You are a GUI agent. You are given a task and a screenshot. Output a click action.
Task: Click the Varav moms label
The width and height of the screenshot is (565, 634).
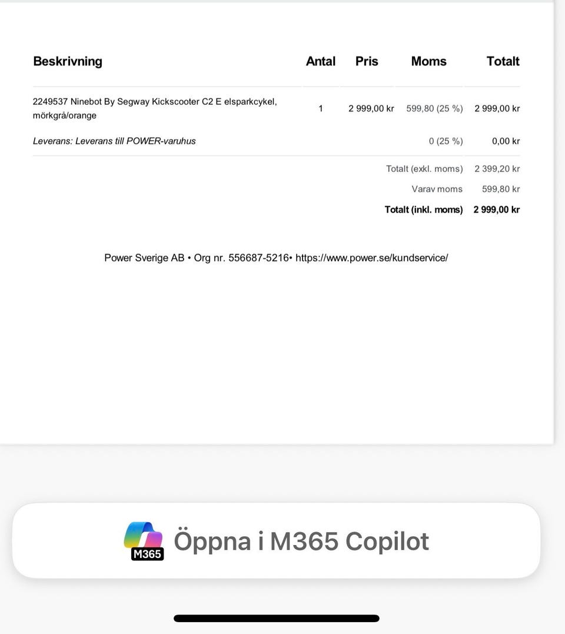click(x=437, y=189)
